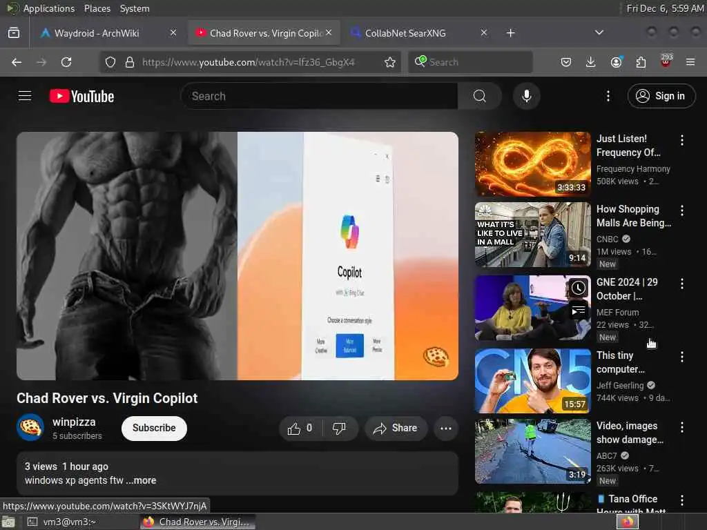
Task: Close the CollabNet SearXNG tab
Action: (x=483, y=33)
